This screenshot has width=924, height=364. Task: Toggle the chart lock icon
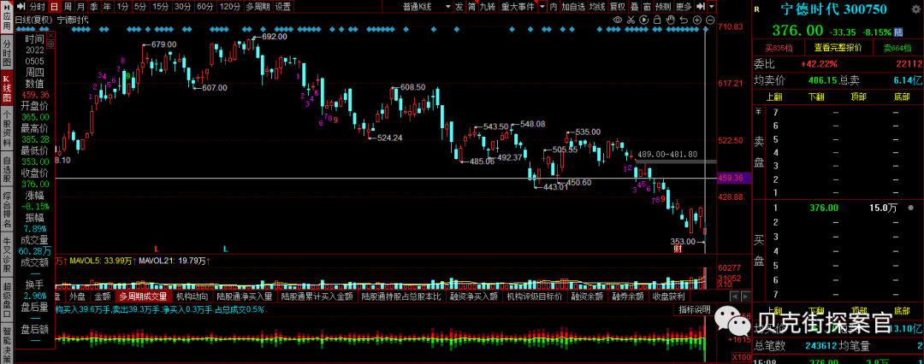point(657,20)
